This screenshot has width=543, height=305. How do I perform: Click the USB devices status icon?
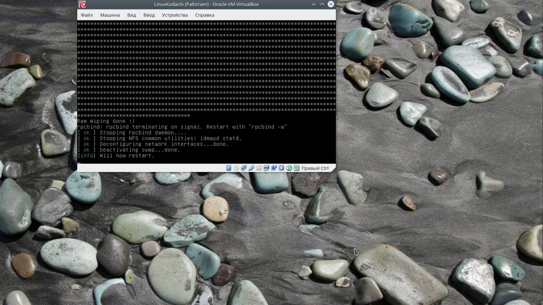tap(251, 168)
